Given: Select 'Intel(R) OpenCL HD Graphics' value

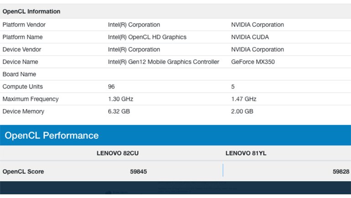Looking at the screenshot, I should [x=147, y=37].
